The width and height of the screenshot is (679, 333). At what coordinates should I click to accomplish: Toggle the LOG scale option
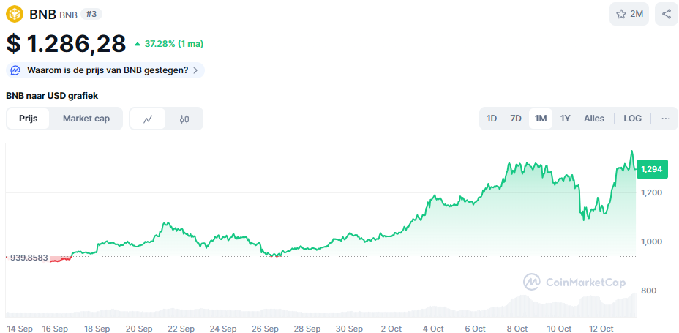[632, 119]
